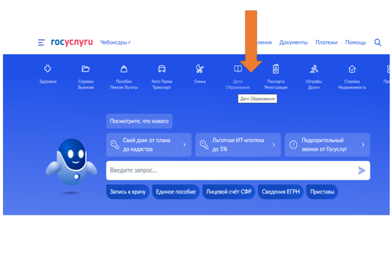
Task: Open Свой дом: от плана до кадастра chevron
Action: click(x=184, y=144)
